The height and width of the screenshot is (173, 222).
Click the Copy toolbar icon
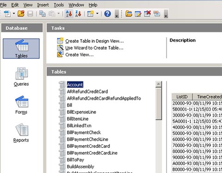43,14
